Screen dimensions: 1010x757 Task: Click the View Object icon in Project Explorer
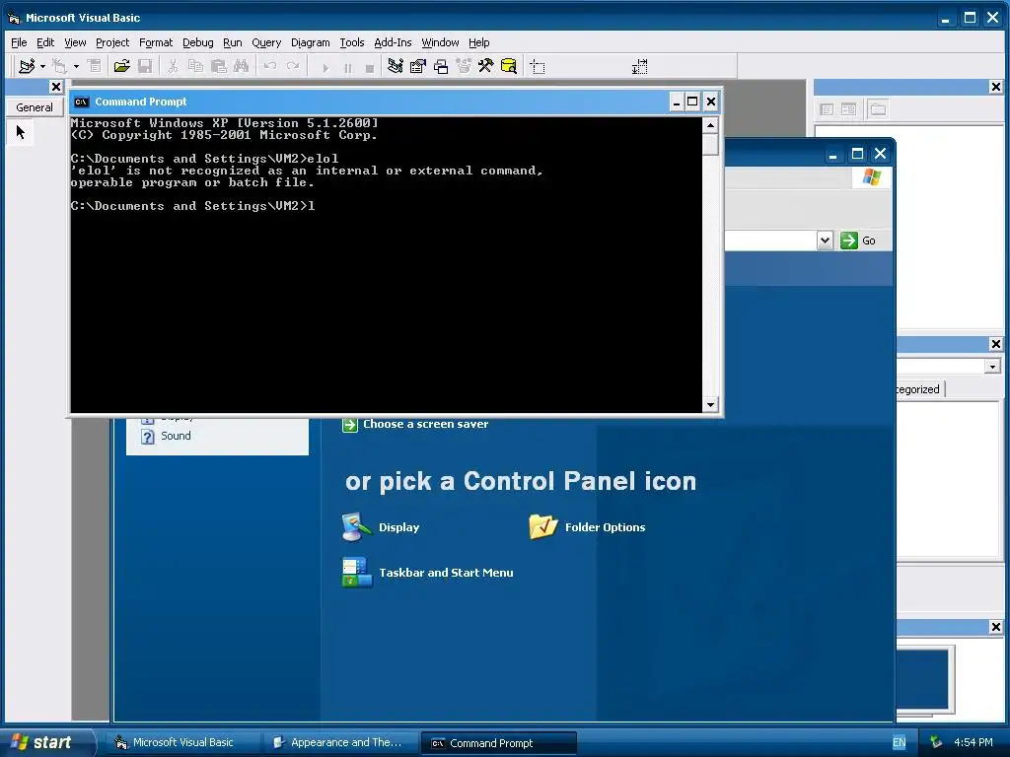click(849, 109)
